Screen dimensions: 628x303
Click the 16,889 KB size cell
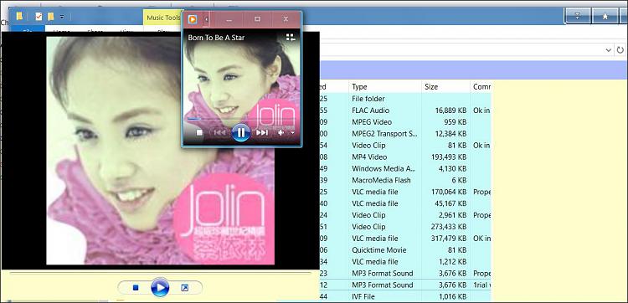[x=450, y=110]
